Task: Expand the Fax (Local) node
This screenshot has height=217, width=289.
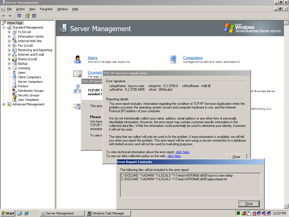Action: click(9, 45)
